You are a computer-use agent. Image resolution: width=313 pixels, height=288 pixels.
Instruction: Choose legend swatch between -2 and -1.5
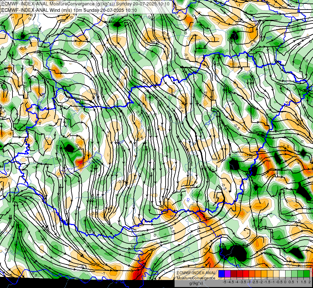[264, 274]
